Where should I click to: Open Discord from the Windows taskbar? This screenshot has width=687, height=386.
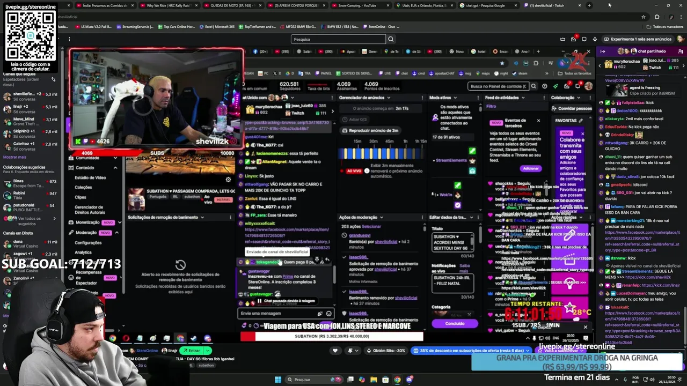pos(410,380)
